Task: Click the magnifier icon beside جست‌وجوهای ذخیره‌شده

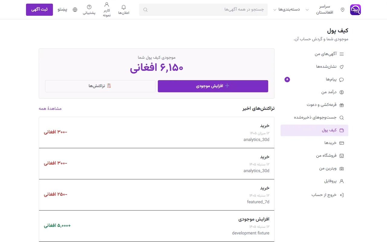Action: click(x=342, y=118)
